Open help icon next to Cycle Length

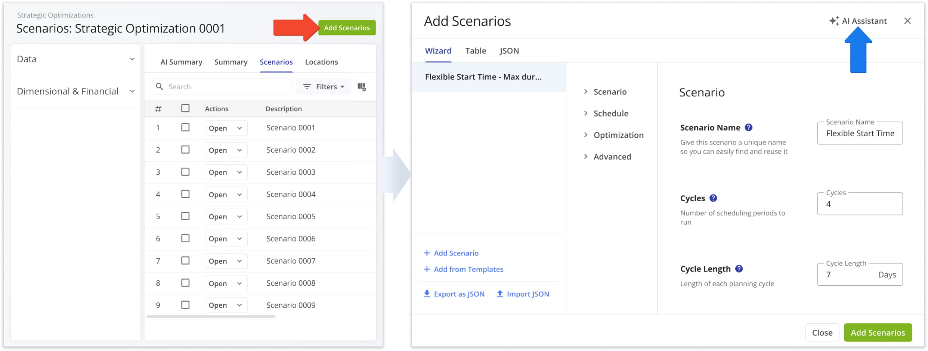click(739, 269)
